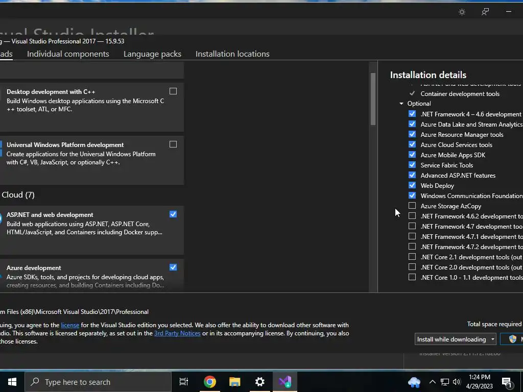Image resolution: width=523 pixels, height=392 pixels.
Task: Uncheck Azure Cloud Services tools
Action: [412, 144]
